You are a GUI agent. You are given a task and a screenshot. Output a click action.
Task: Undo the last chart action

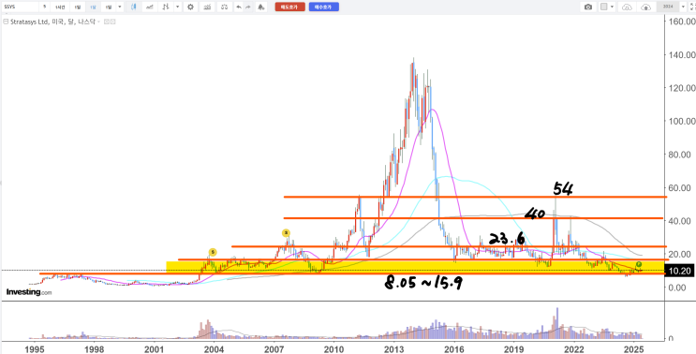(x=239, y=7)
